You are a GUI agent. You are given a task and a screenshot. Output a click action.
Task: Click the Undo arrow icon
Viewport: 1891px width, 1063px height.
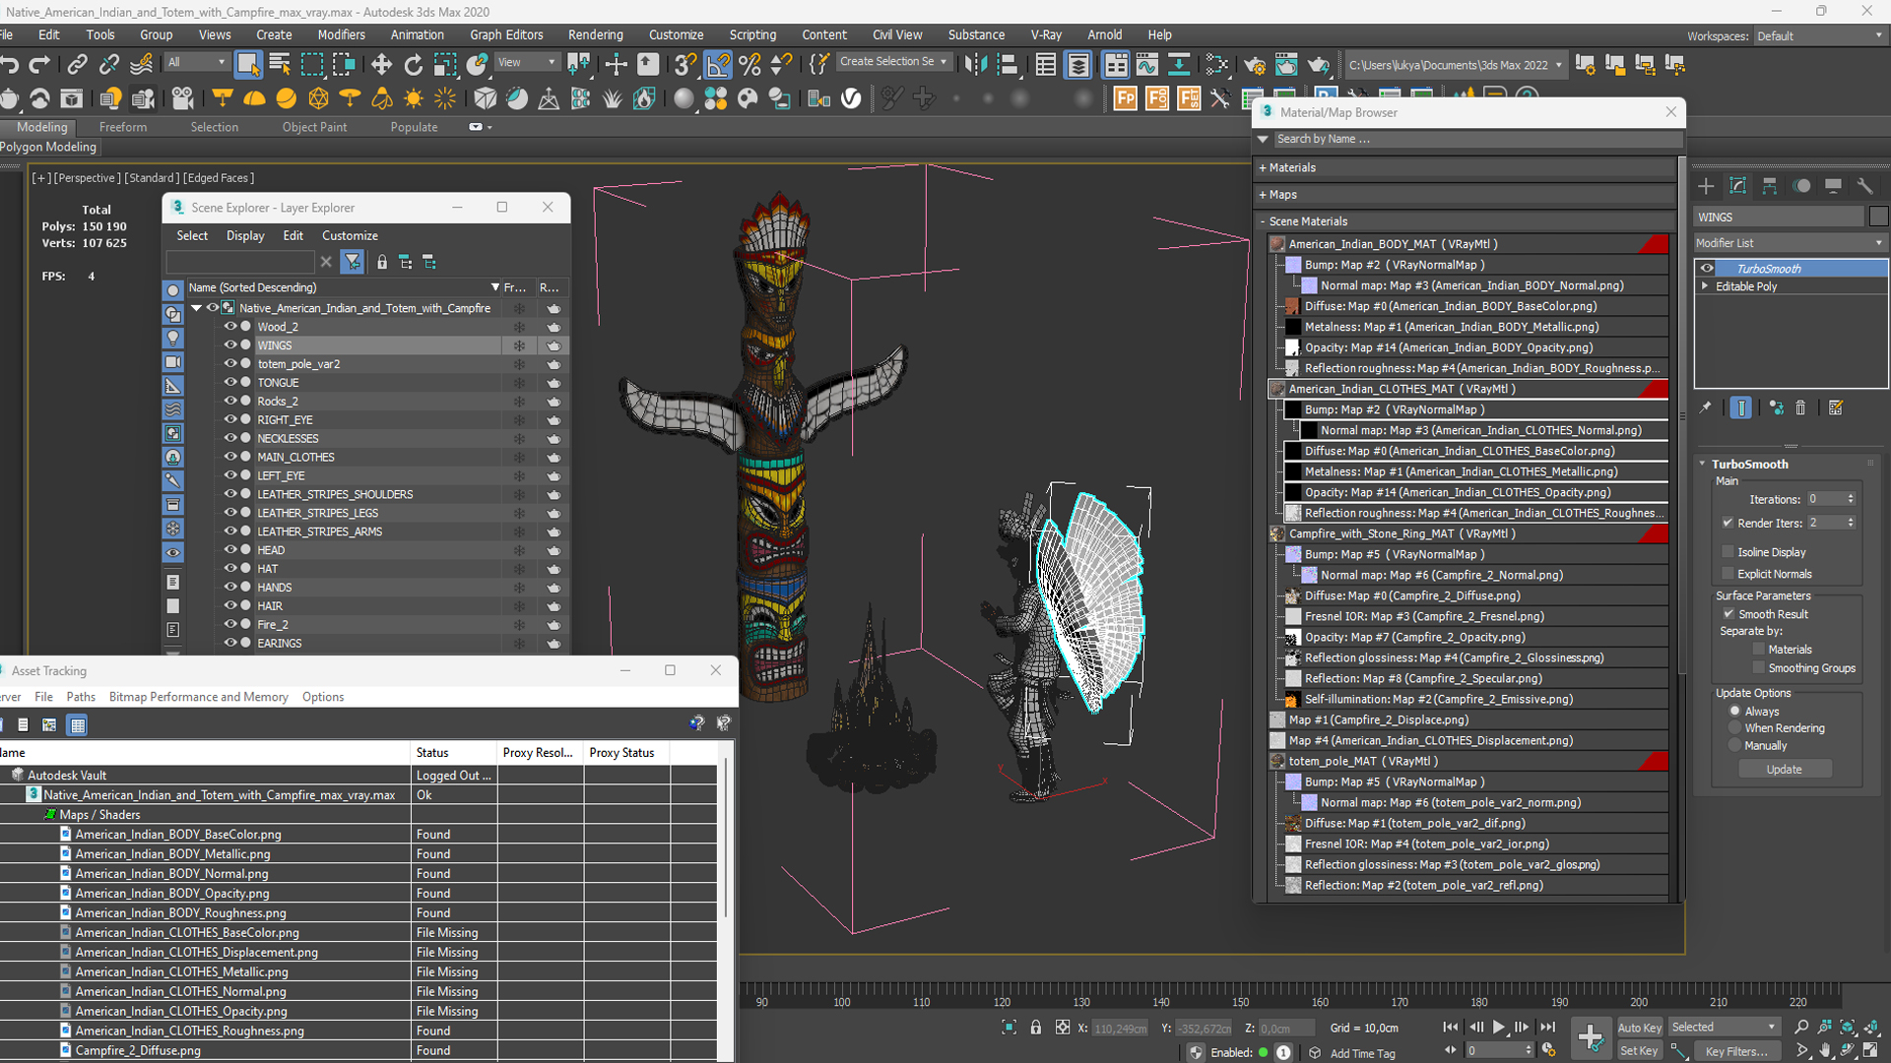[10, 65]
